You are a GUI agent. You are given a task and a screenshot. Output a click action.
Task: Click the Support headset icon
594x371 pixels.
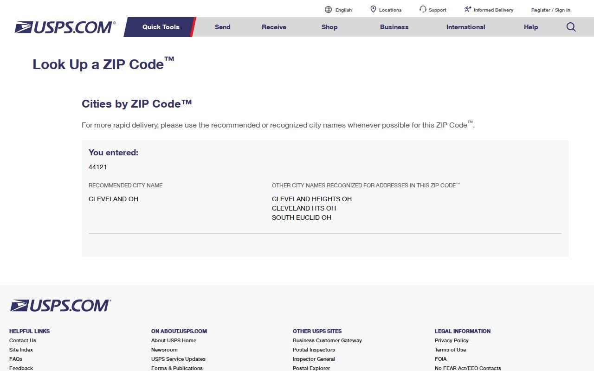[x=423, y=9]
